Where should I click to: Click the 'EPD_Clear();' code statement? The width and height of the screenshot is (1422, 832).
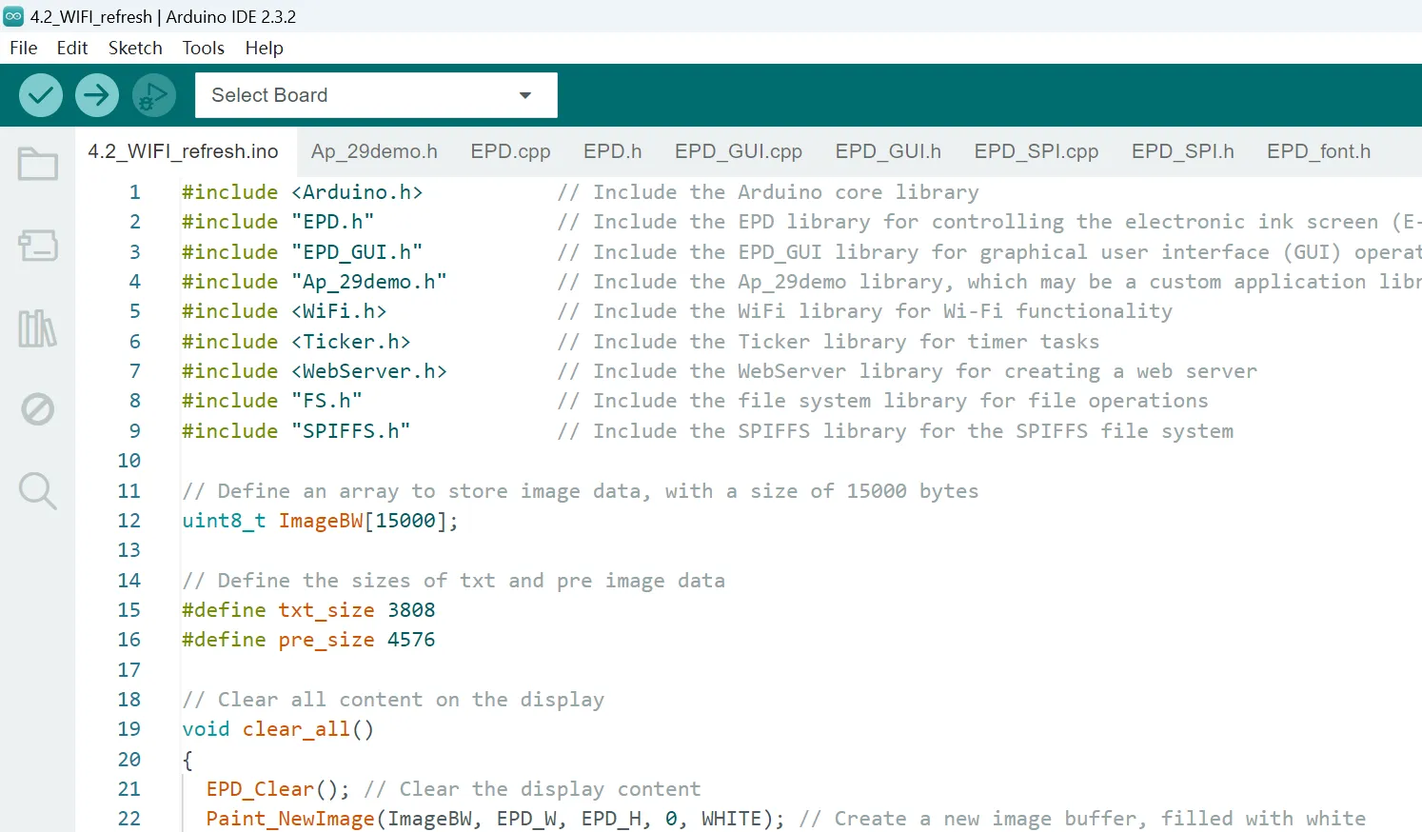pos(278,789)
